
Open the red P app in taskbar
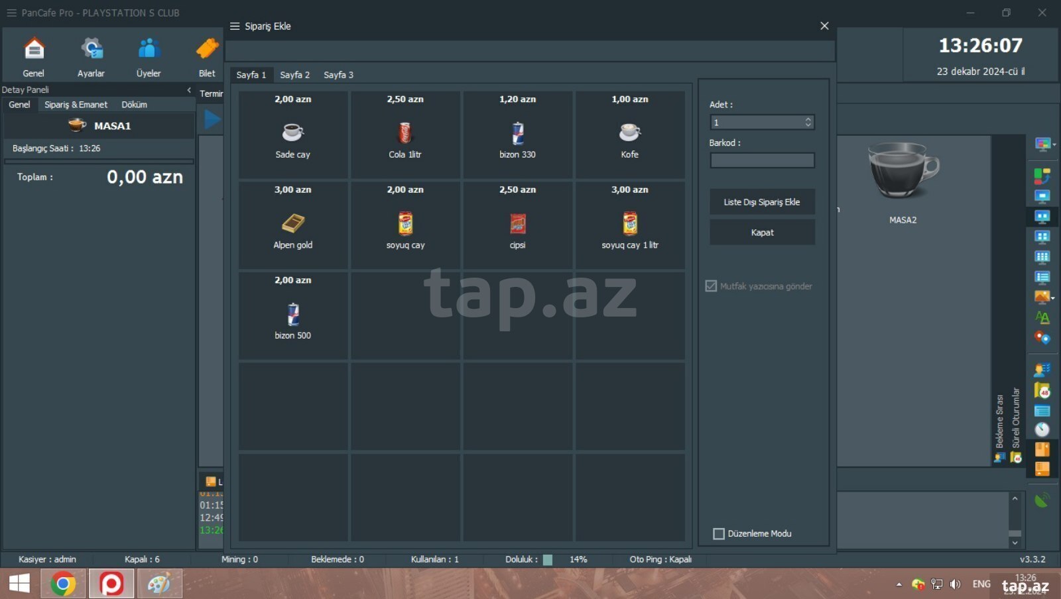111,584
